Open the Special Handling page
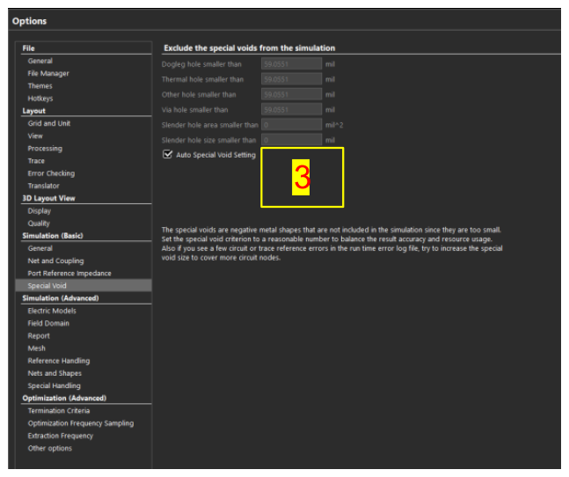This screenshot has width=569, height=477. pos(55,385)
